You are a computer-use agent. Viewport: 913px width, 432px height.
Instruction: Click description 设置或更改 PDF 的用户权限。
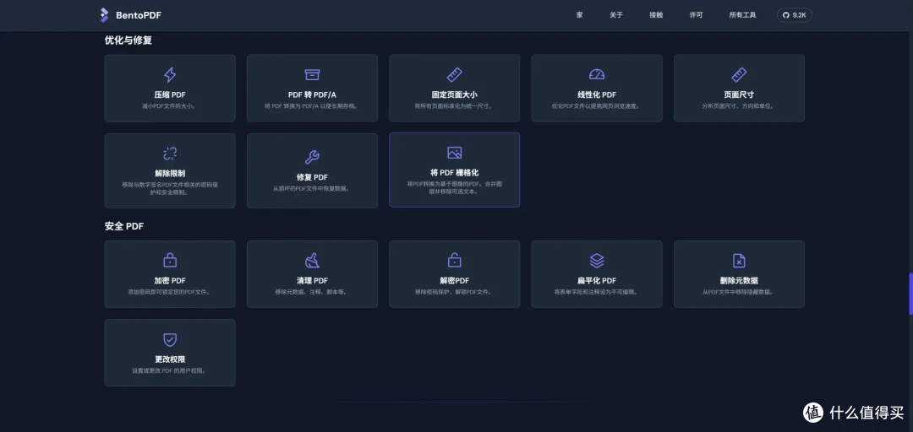tap(170, 370)
